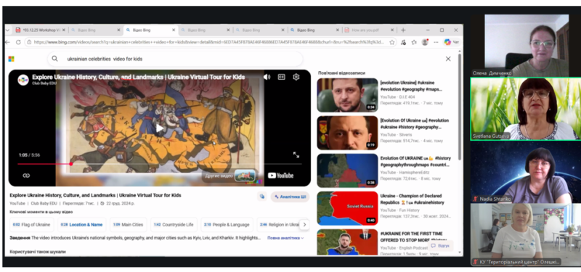This screenshot has height=272, width=581.
Task: Jump to 'Flag of Ukraine' key moment
Action: pyautogui.click(x=31, y=225)
